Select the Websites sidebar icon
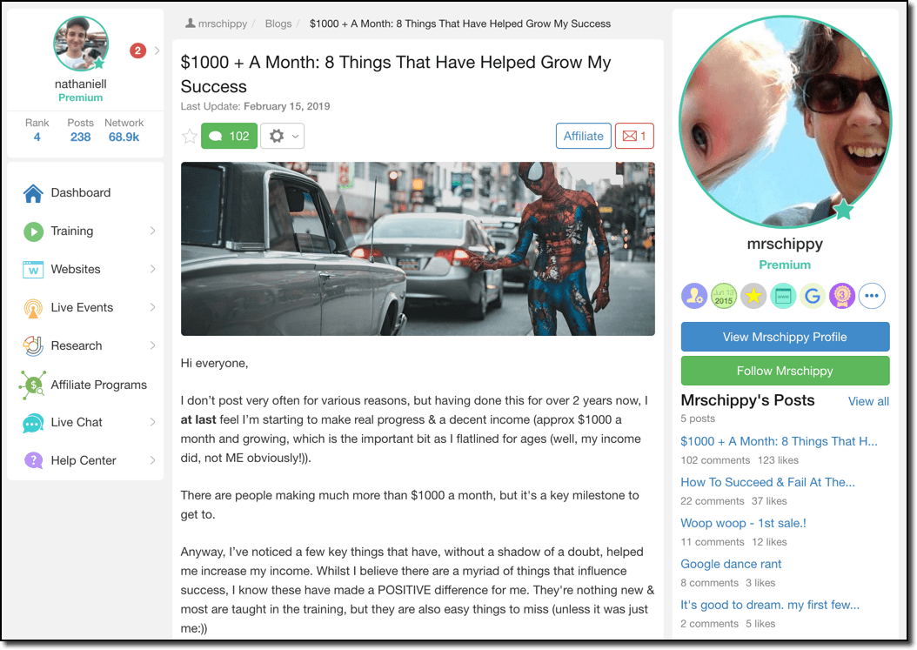The width and height of the screenshot is (917, 650). (x=33, y=270)
